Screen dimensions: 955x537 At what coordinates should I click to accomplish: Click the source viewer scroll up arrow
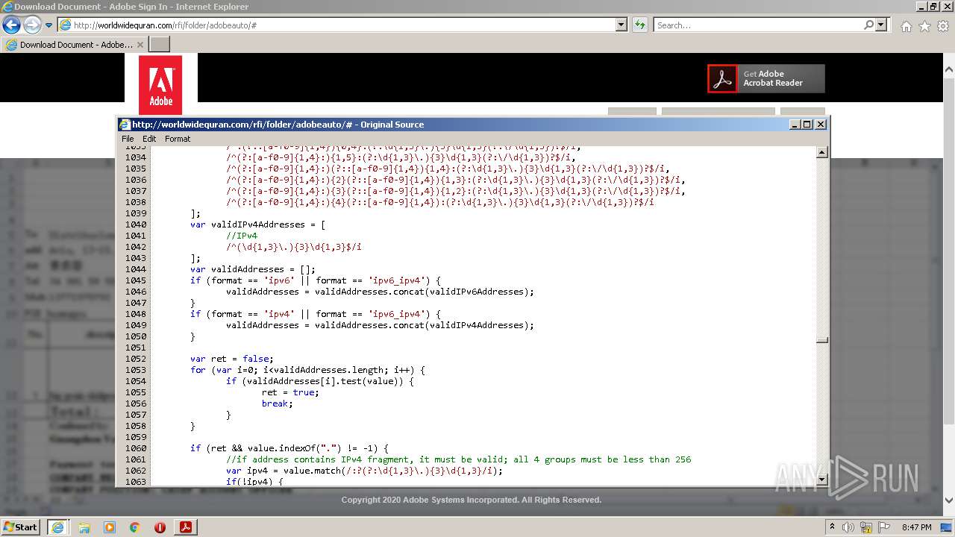point(822,152)
